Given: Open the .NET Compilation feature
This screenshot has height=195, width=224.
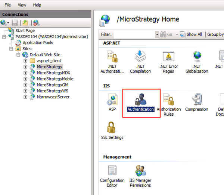Looking at the screenshot, I should coord(140,62).
